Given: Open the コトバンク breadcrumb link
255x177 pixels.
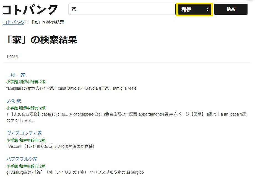Looking at the screenshot, I should click(x=14, y=22).
